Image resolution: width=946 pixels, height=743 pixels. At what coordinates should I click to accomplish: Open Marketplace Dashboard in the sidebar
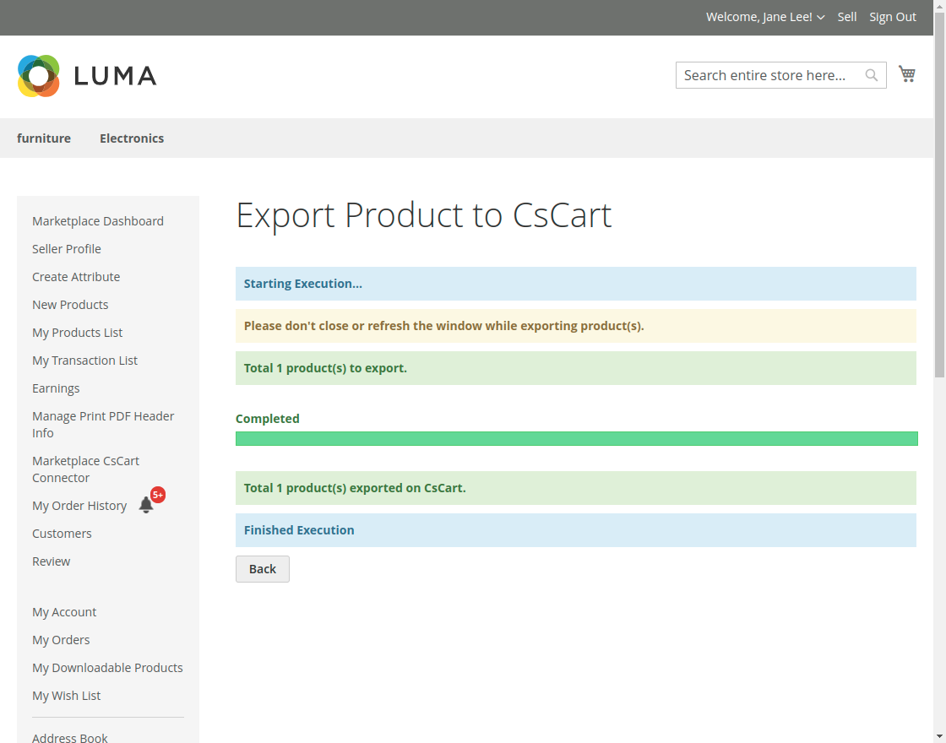pyautogui.click(x=98, y=221)
